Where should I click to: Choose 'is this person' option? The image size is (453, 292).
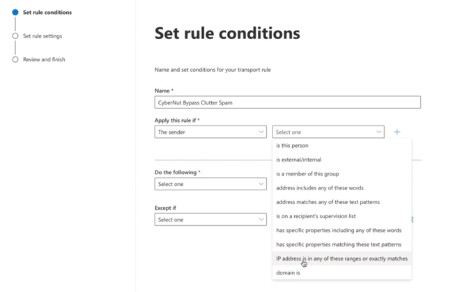point(293,146)
